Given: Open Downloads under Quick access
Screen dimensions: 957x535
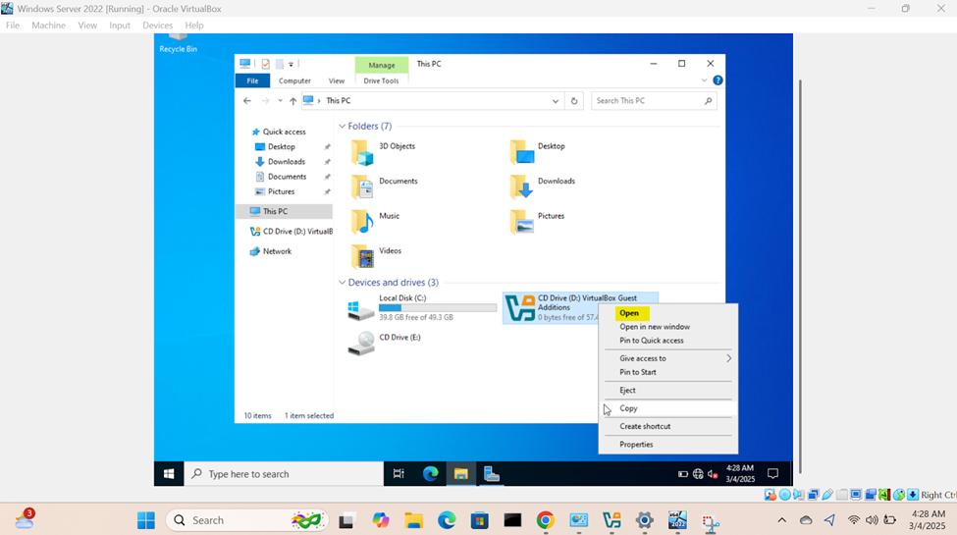Looking at the screenshot, I should [x=287, y=162].
